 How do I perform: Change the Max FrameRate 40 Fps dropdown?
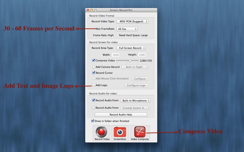[127, 29]
